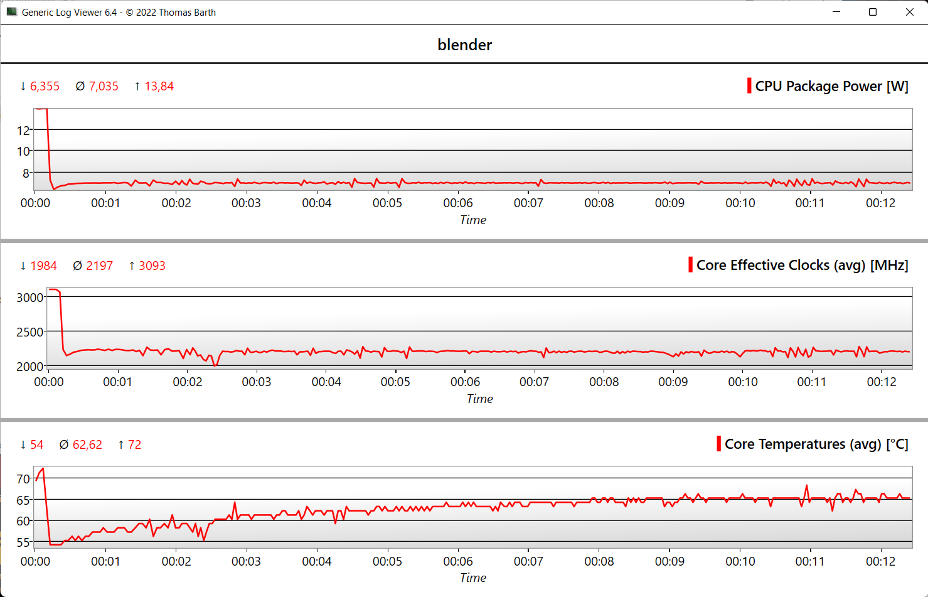Click the red swatch for Core Effective Clocks

pyautogui.click(x=691, y=265)
